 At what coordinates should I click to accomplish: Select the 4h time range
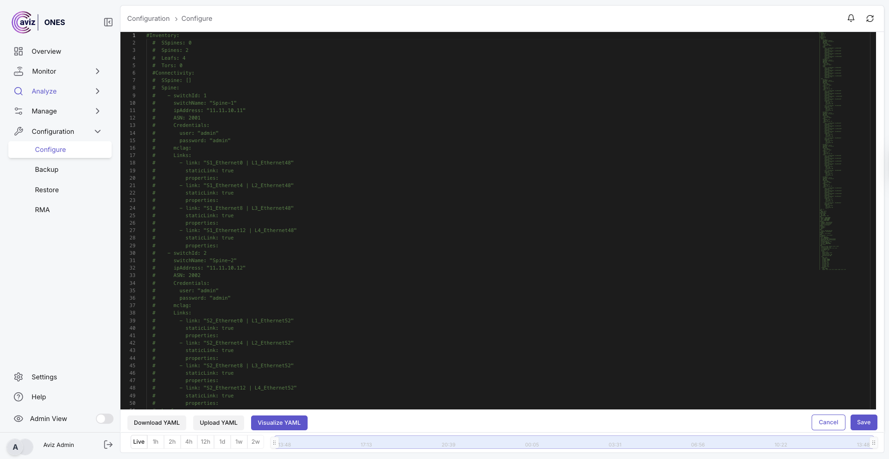189,442
